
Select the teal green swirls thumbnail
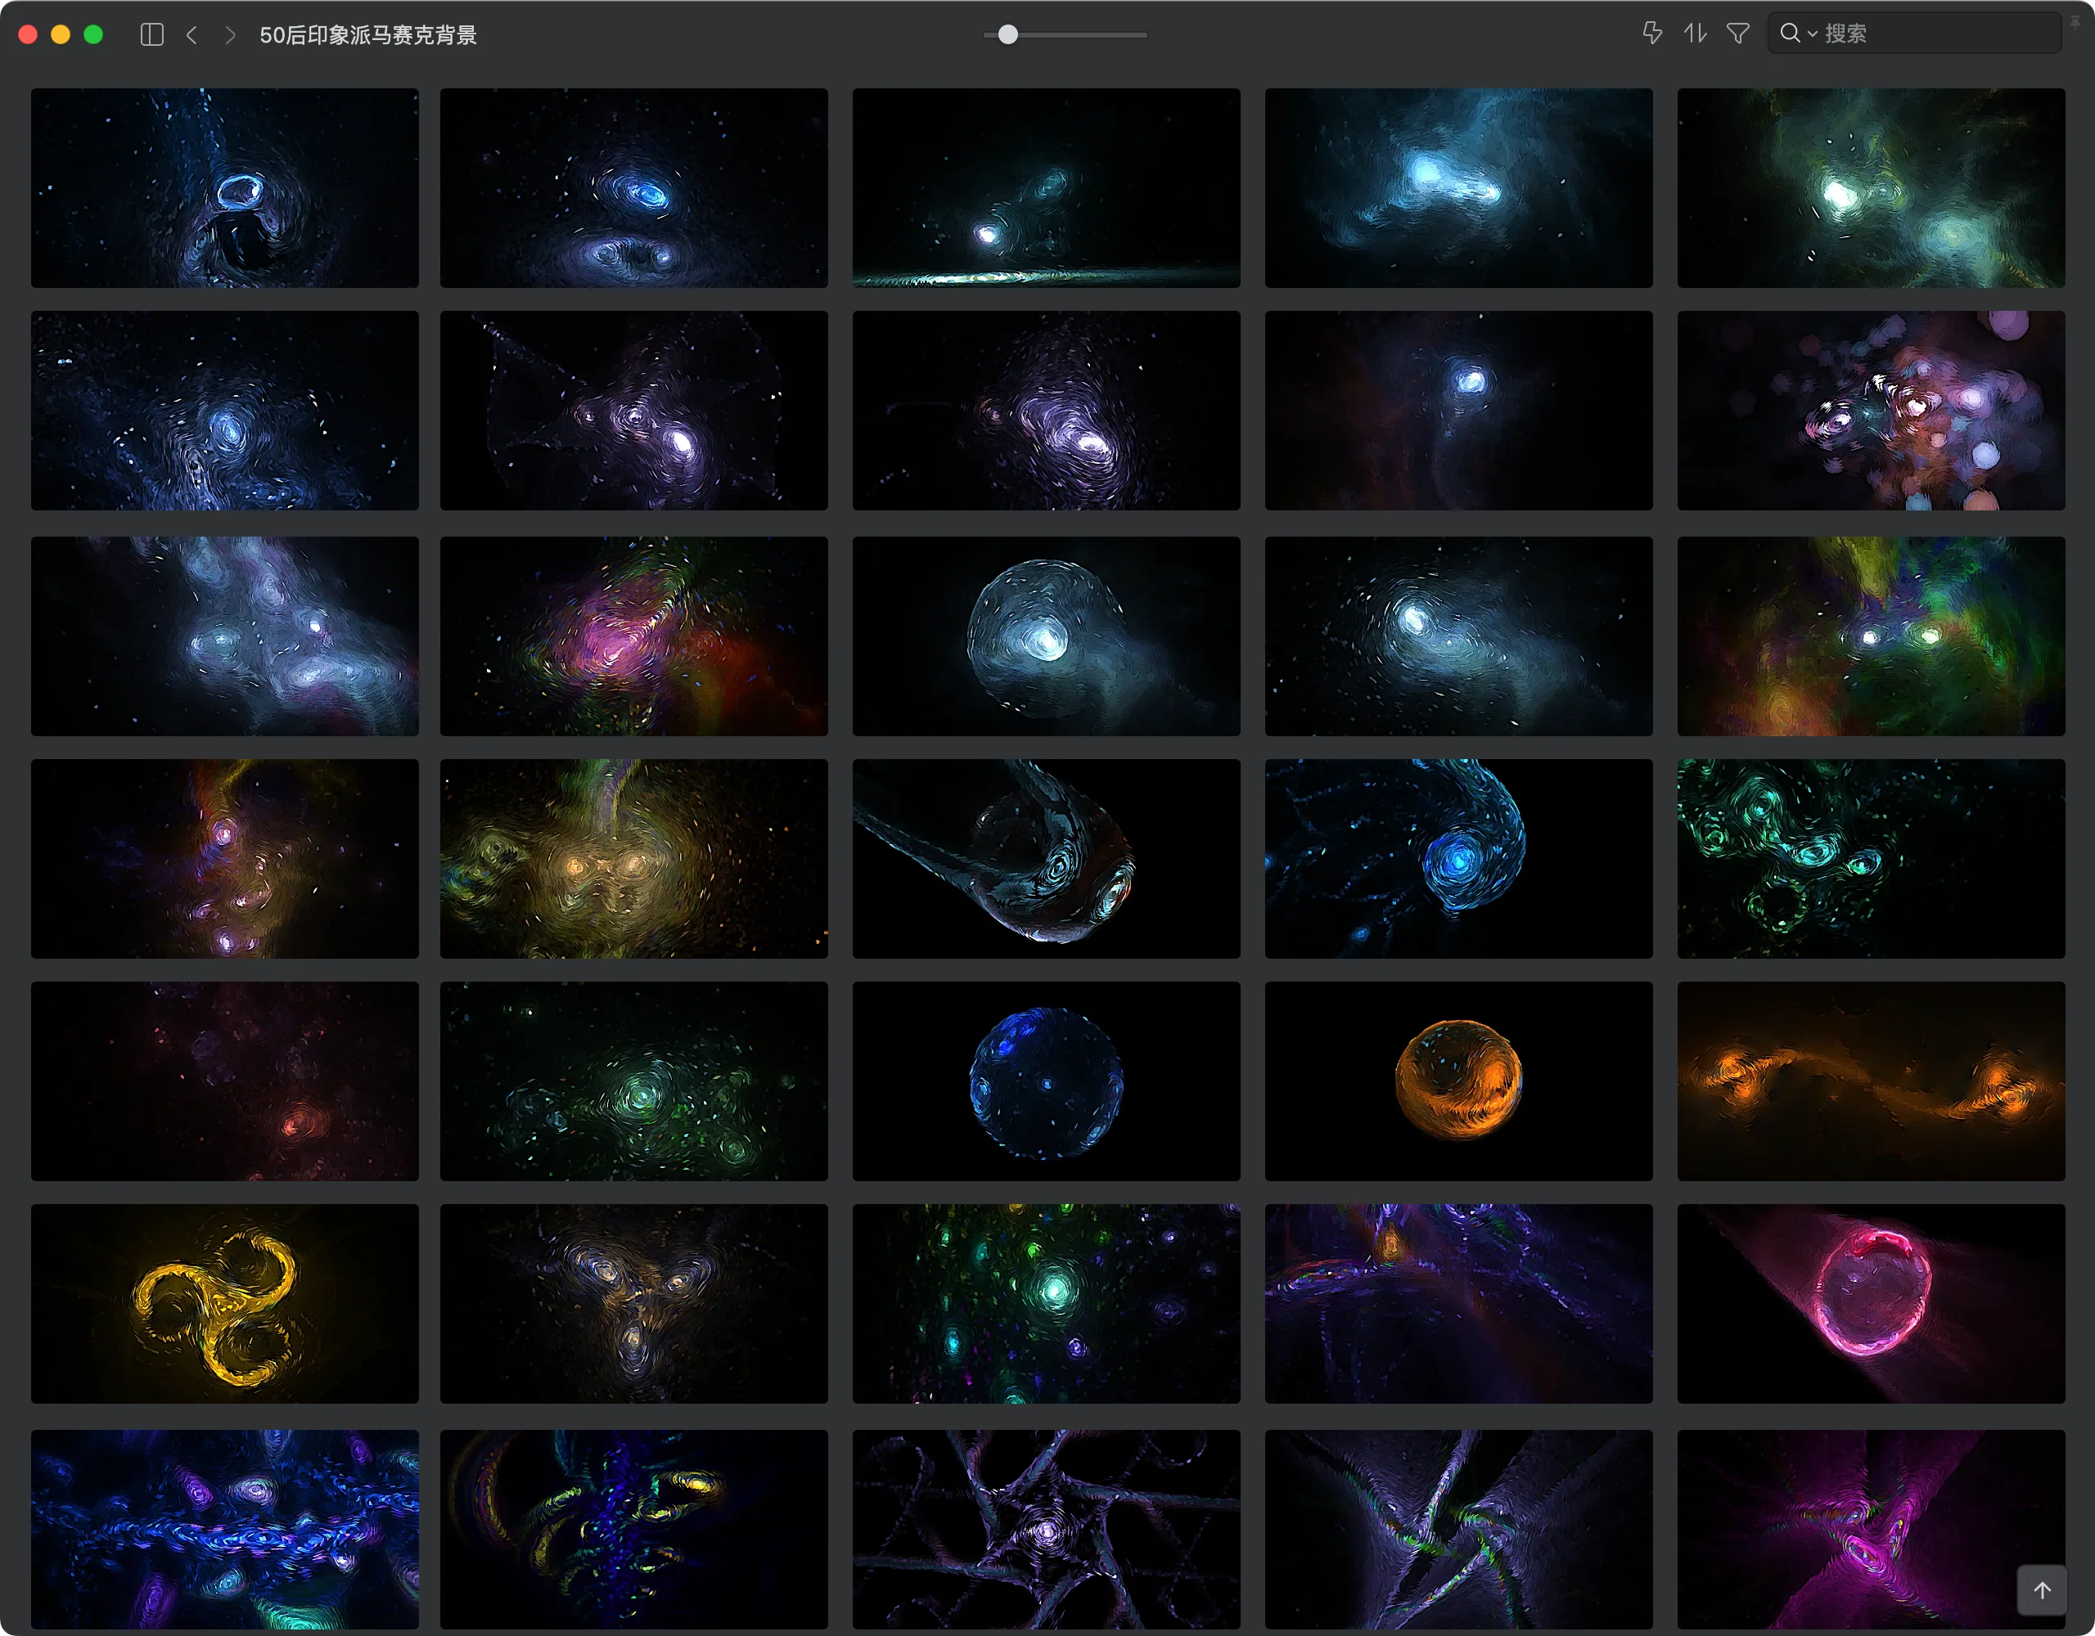click(1871, 858)
